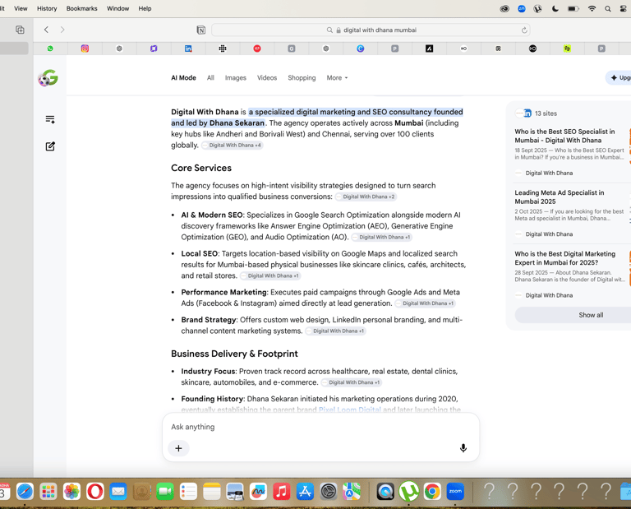Click the Pixel Loom Digital link

pyautogui.click(x=350, y=410)
